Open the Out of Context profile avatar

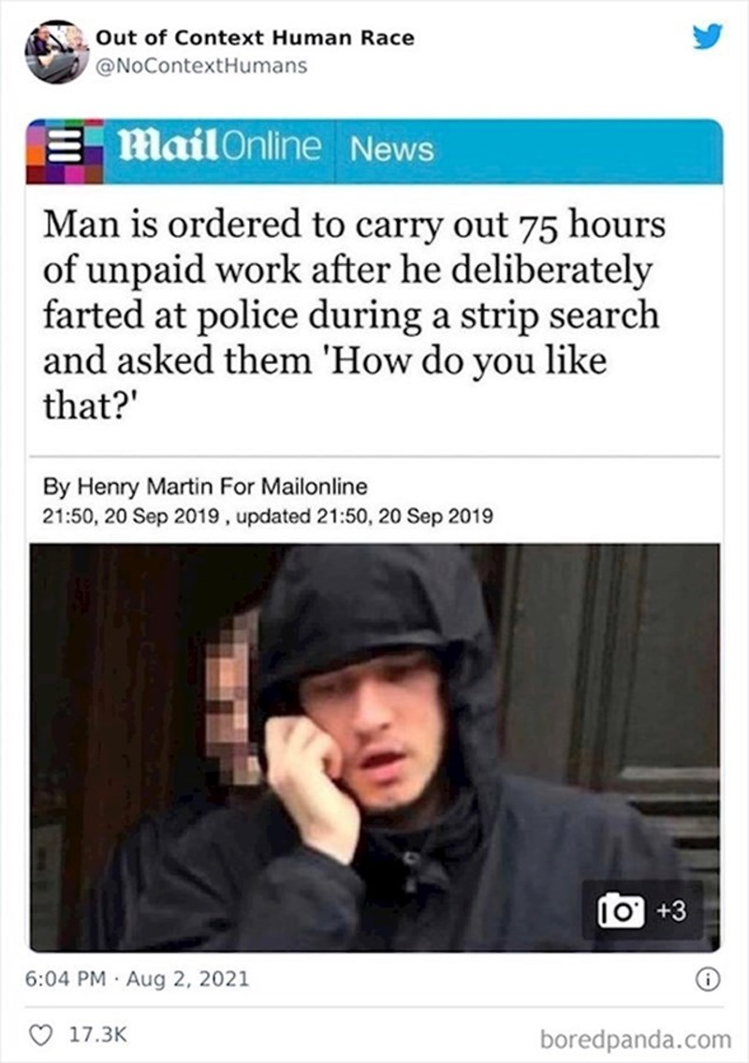[57, 51]
